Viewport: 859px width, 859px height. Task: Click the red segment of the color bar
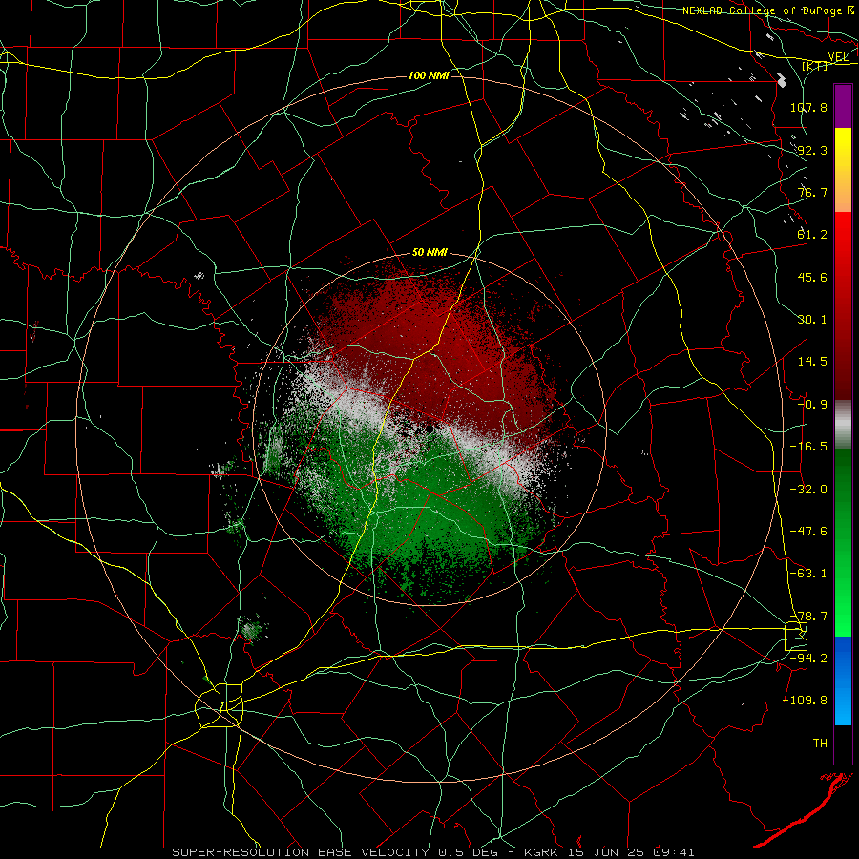point(843,305)
